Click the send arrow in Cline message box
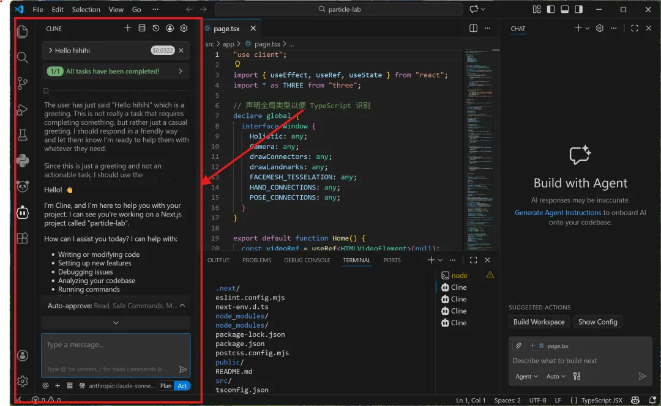 (x=183, y=369)
